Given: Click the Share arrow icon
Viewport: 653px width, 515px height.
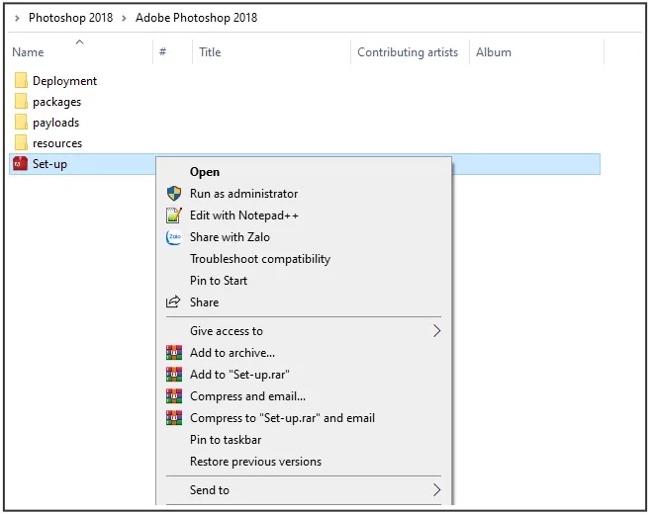Looking at the screenshot, I should (174, 302).
